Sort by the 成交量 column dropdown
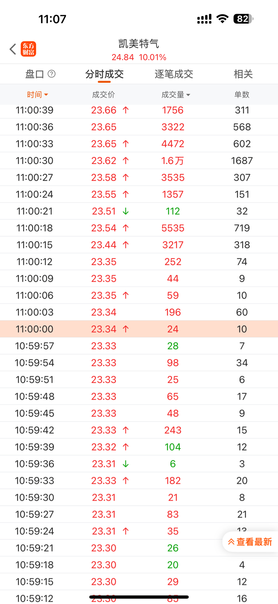278x604 pixels. [176, 95]
